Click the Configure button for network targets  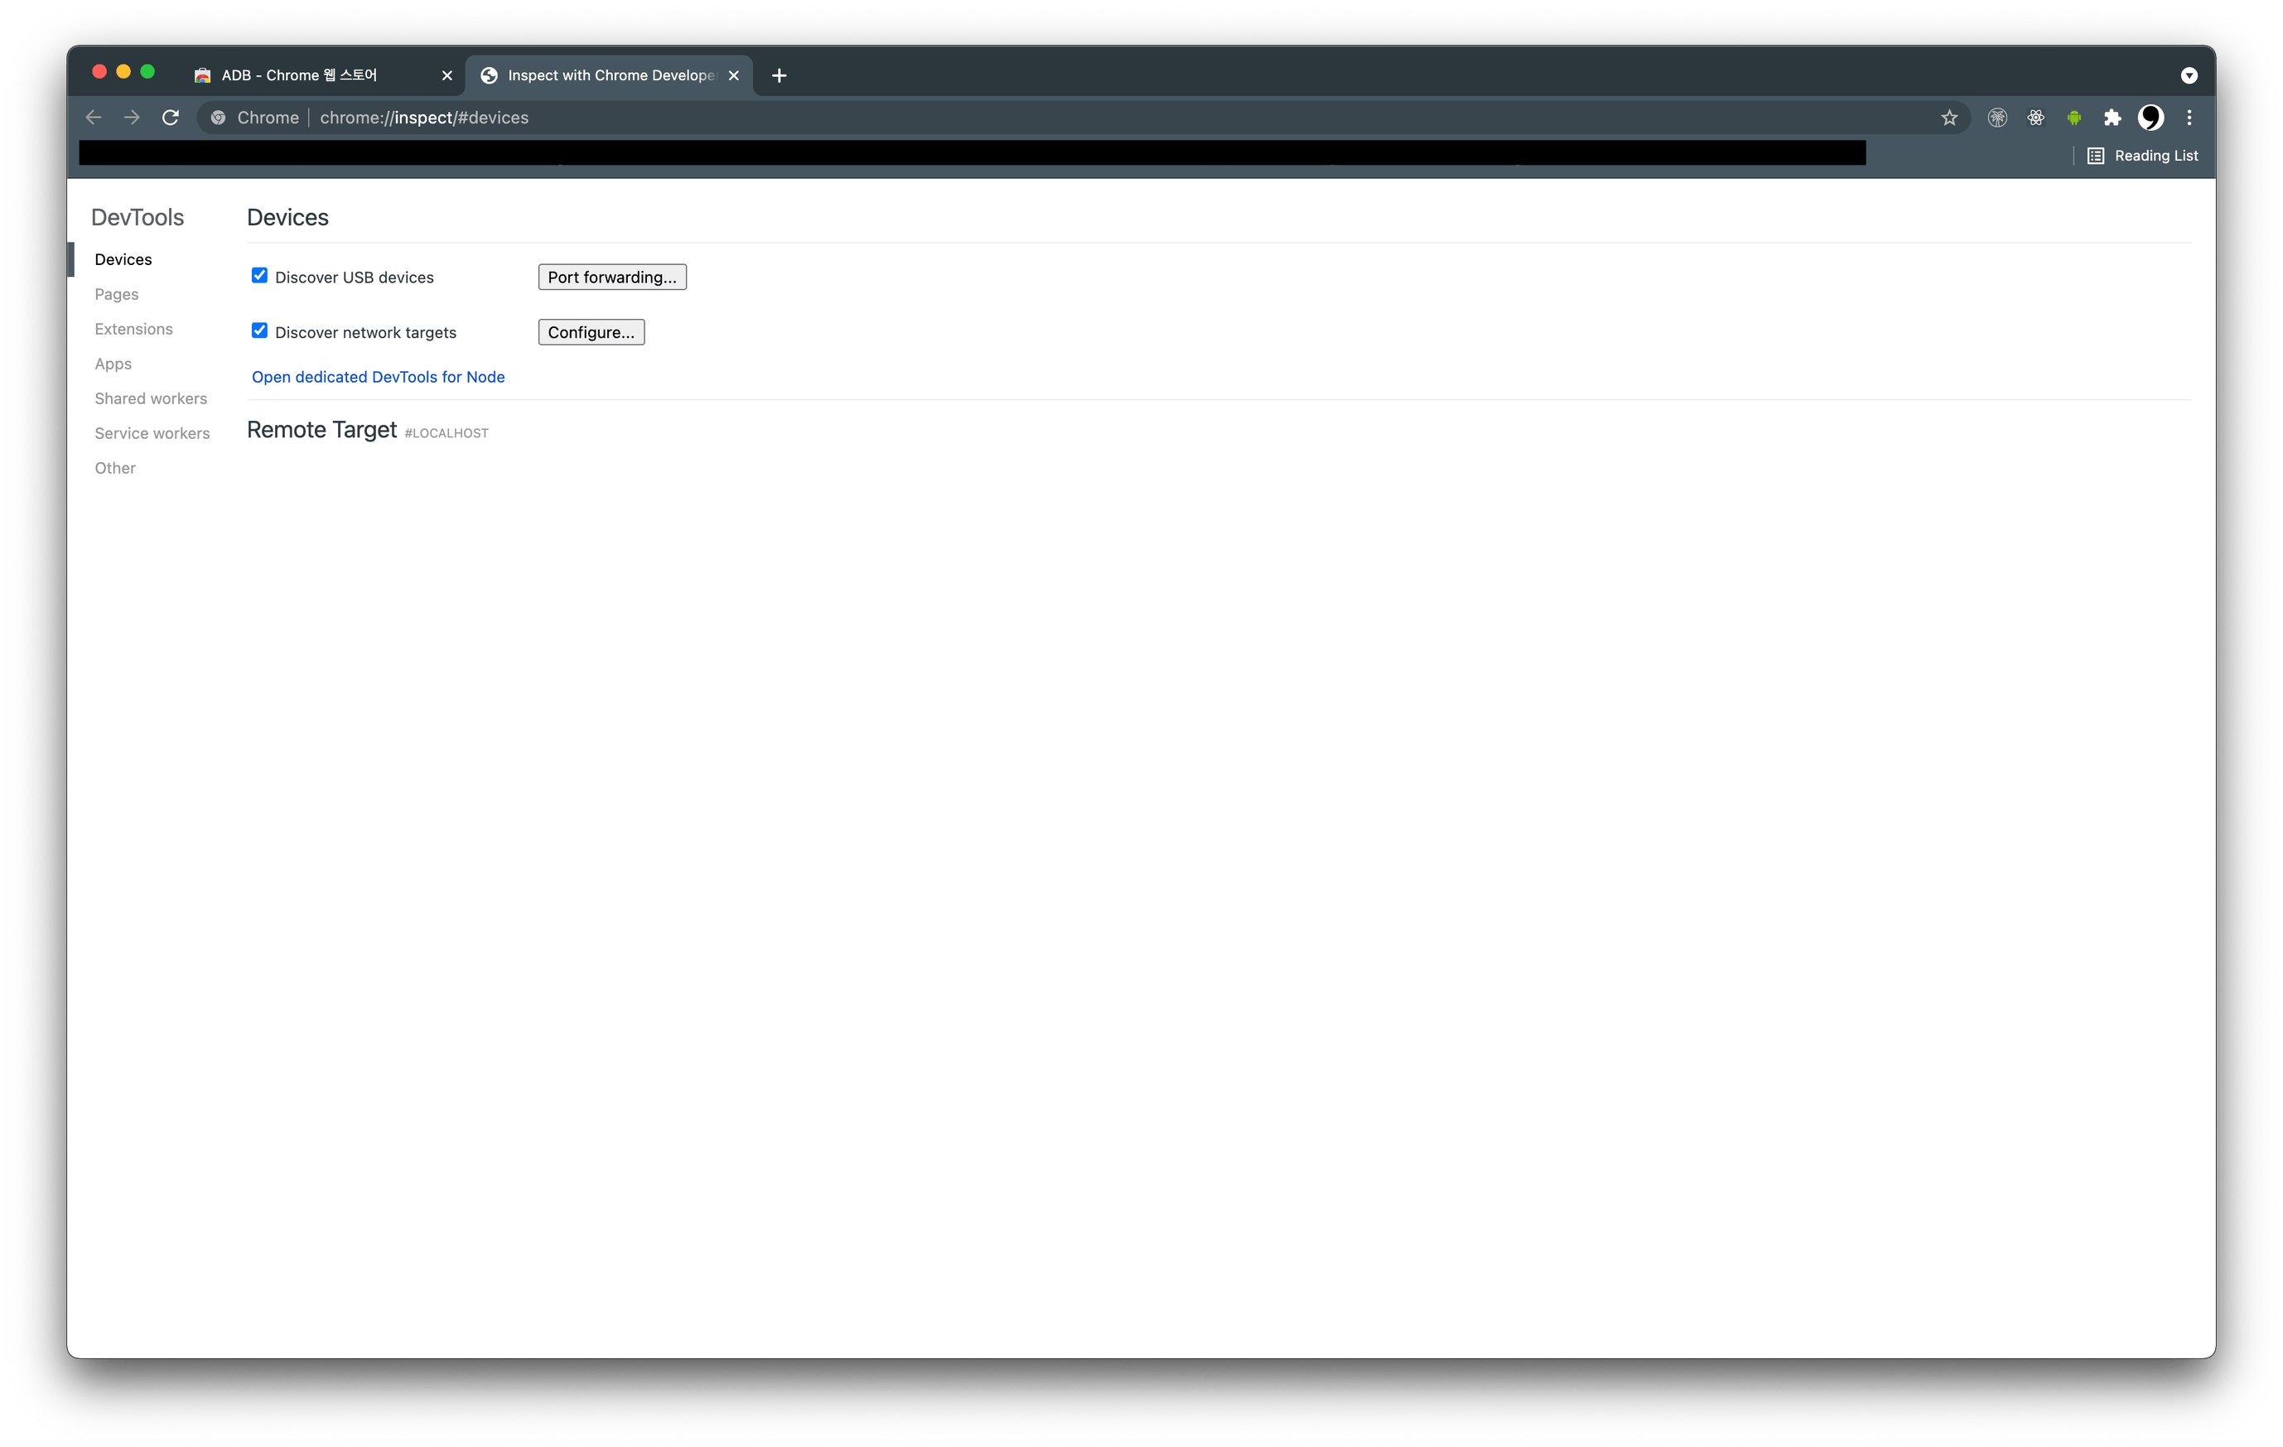pos(591,332)
